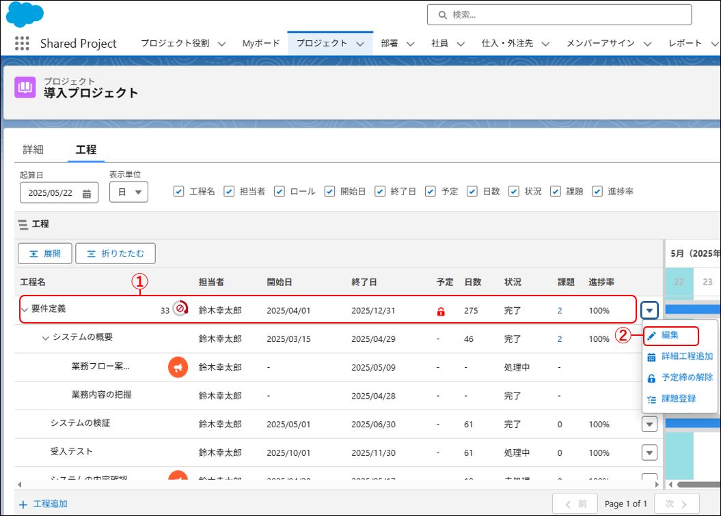The width and height of the screenshot is (721, 516).
Task: Click the 工程 section hamburger icon
Action: (23, 224)
